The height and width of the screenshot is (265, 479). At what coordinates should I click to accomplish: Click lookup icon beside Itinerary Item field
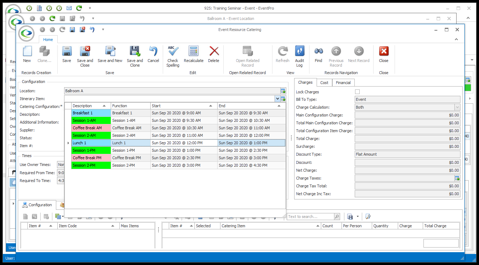pos(283,99)
